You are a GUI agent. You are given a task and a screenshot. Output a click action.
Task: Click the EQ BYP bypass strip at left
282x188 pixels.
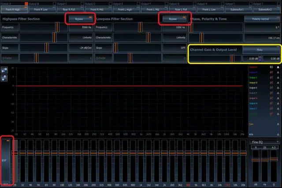(x=6, y=161)
